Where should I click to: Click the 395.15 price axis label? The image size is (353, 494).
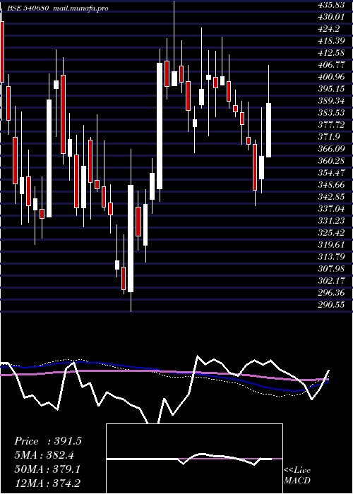(x=330, y=89)
